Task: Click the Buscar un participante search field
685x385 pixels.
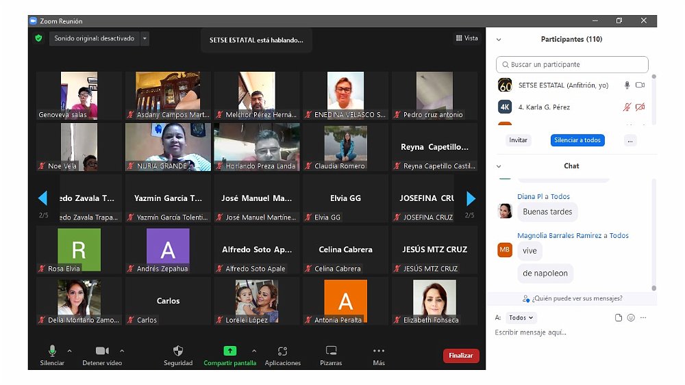Action: click(572, 64)
